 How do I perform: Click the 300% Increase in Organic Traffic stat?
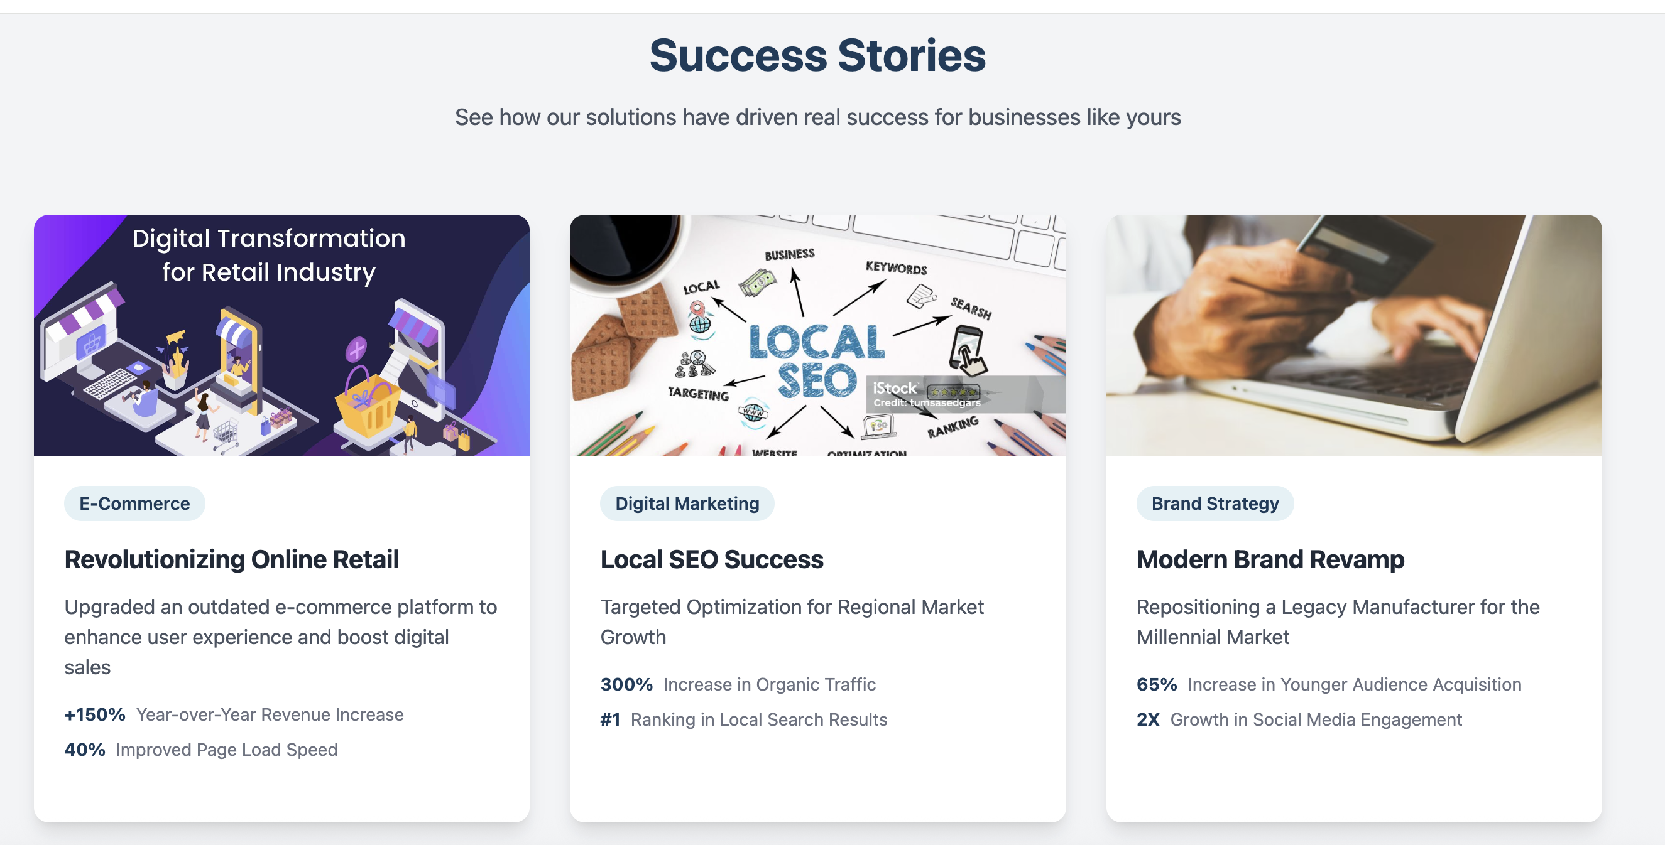738,684
